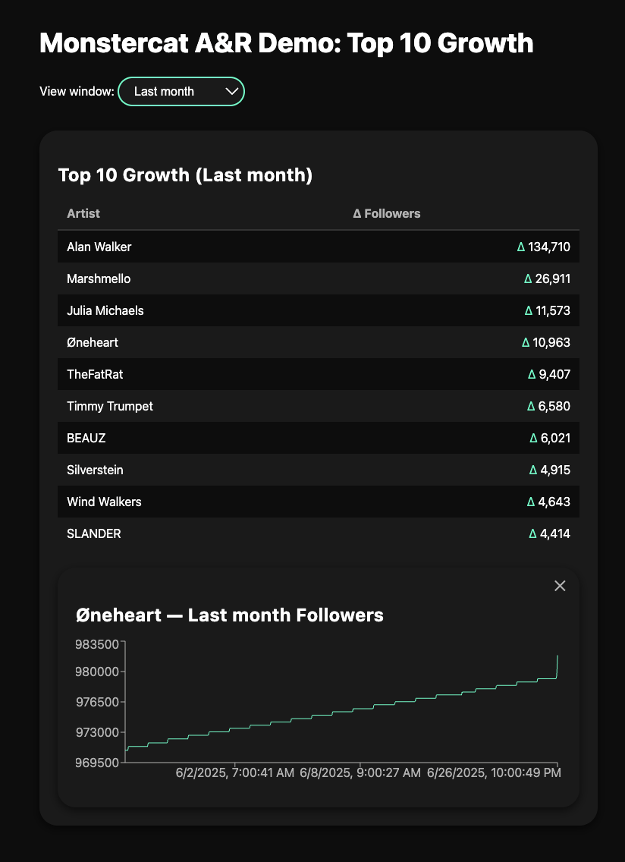The image size is (625, 862).
Task: Click the Monstercat A&R Demo page title
Action: (x=287, y=43)
